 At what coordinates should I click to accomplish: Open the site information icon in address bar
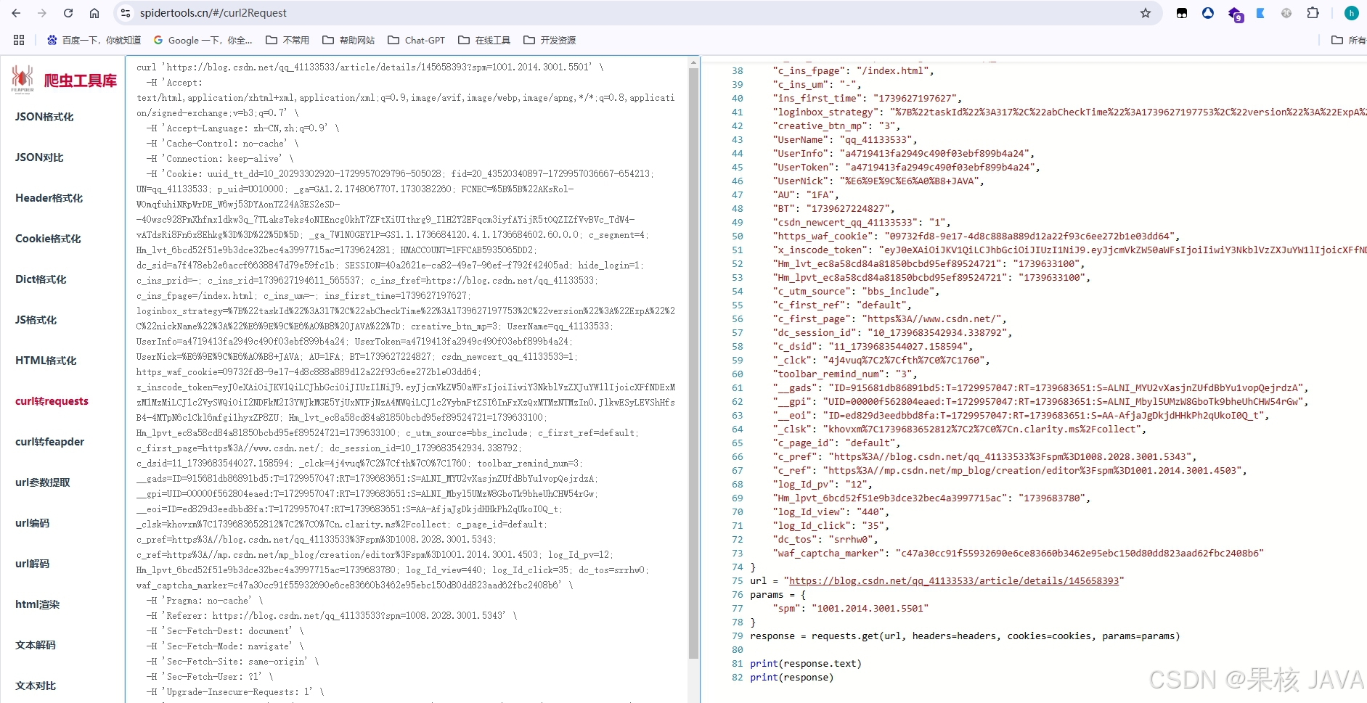coord(126,13)
